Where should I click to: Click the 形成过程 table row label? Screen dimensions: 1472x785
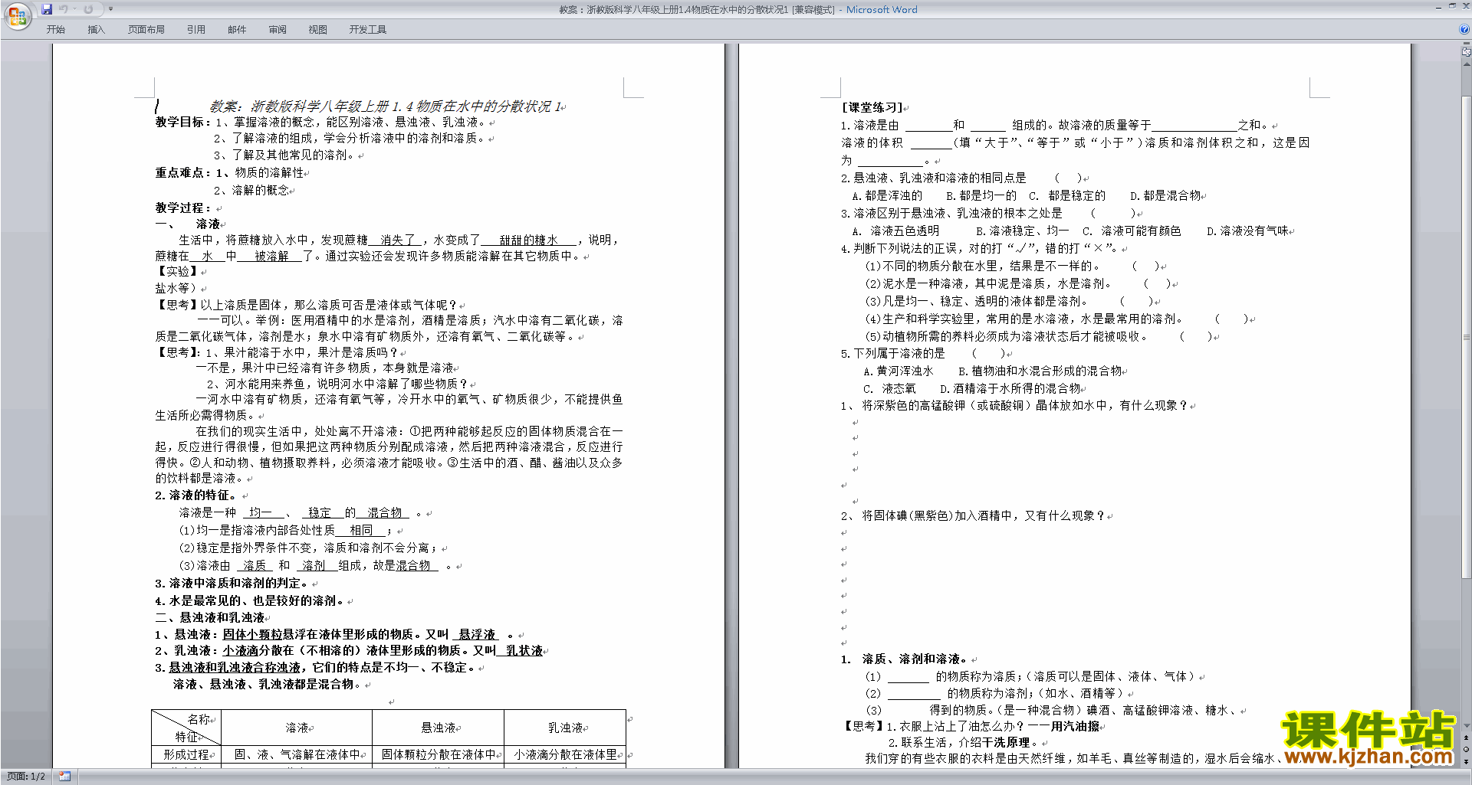tap(186, 754)
